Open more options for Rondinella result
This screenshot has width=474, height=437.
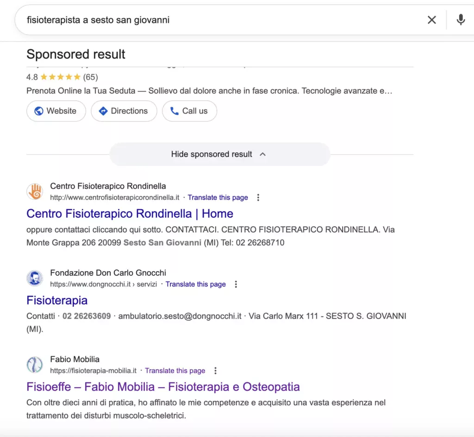(258, 198)
